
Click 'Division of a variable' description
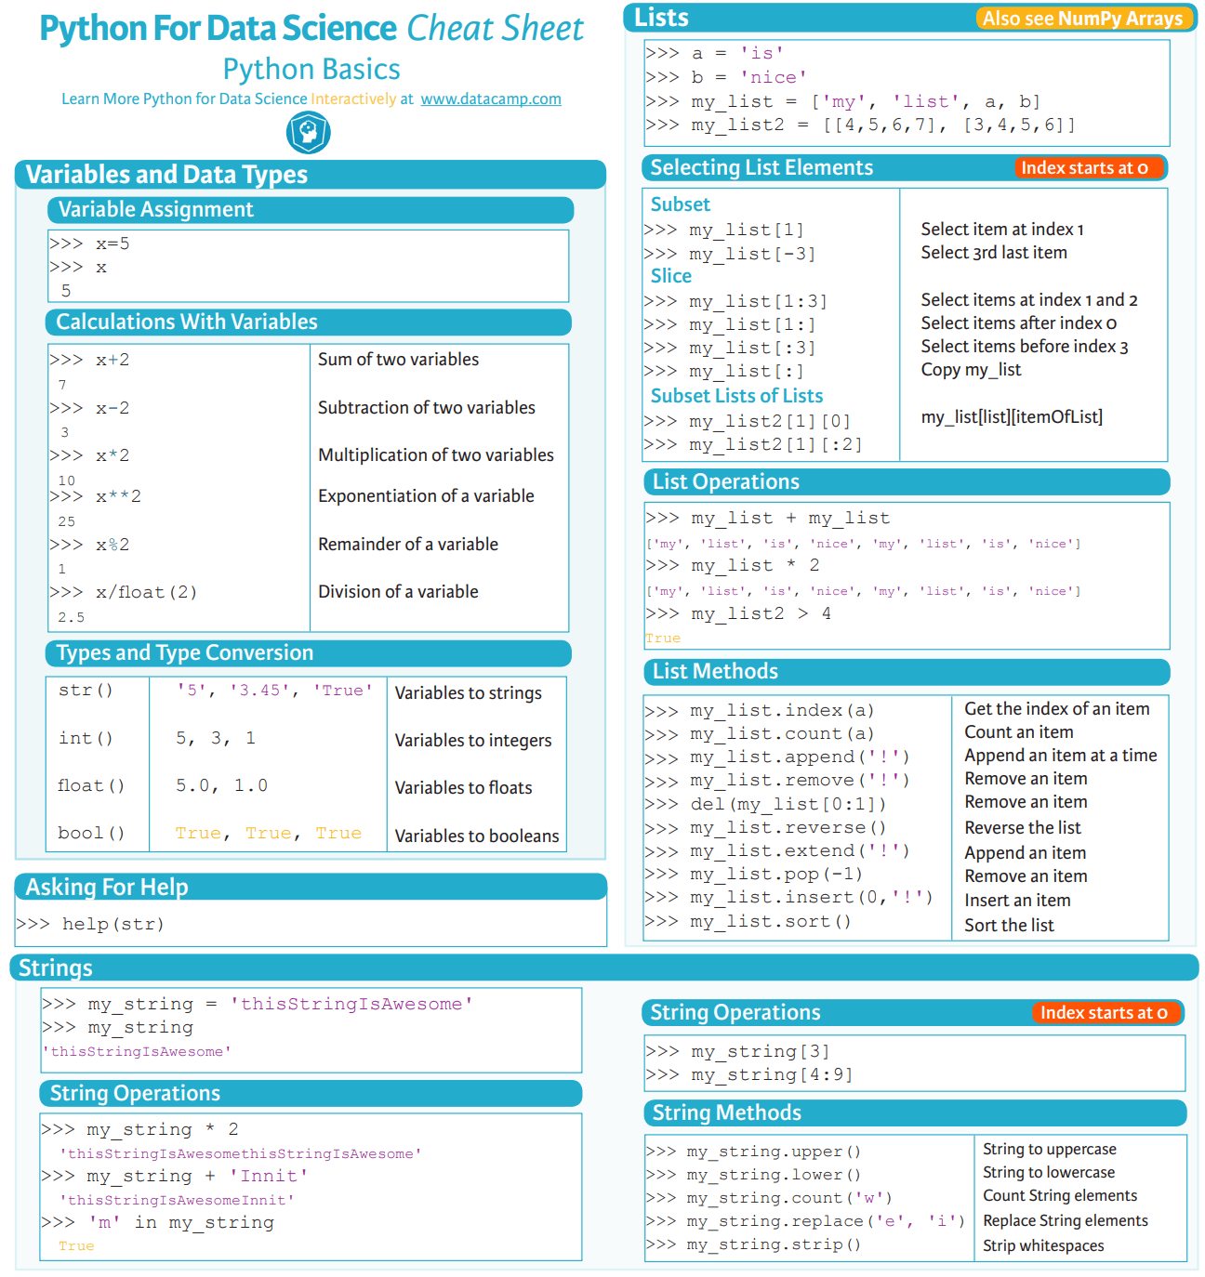click(398, 591)
